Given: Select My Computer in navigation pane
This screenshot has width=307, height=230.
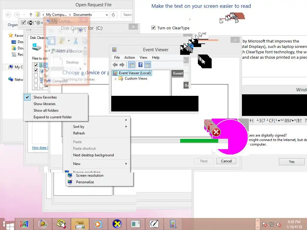Looking at the screenshot, I should 16,67.
